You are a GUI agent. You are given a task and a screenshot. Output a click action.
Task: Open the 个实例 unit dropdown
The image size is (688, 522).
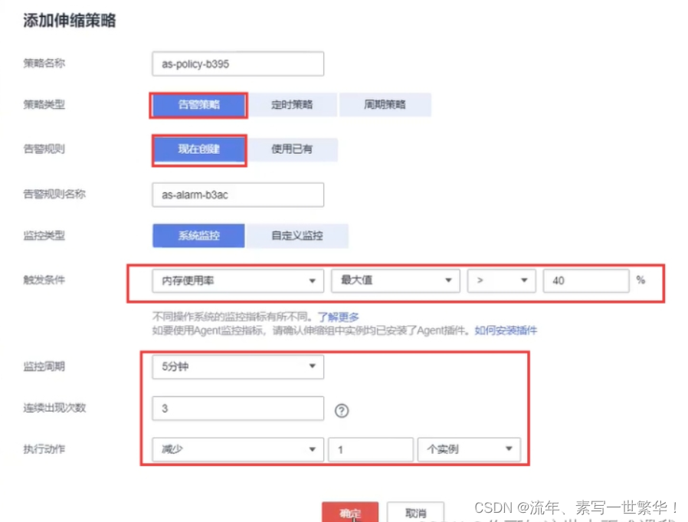[469, 449]
